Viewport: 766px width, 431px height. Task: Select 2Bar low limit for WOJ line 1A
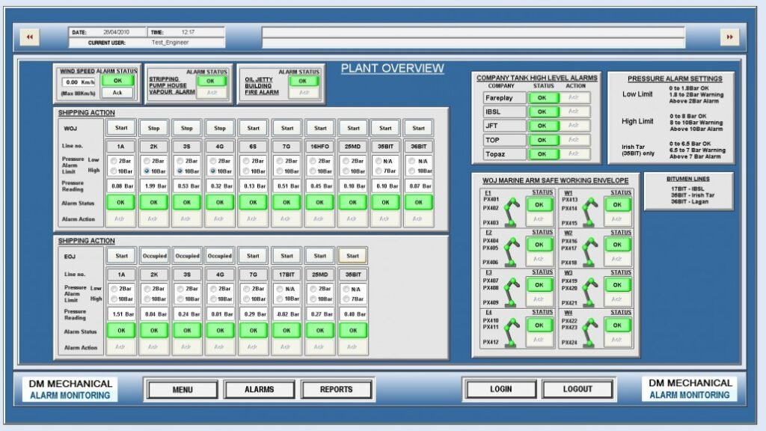click(114, 161)
